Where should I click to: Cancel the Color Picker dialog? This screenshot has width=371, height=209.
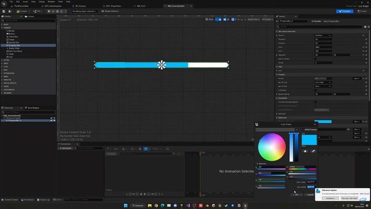[310, 195]
